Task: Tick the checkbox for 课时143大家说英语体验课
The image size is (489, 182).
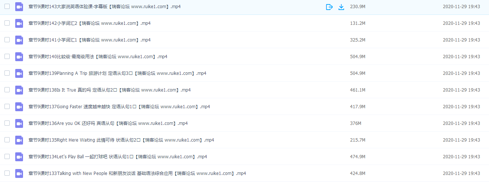Action: point(7,6)
